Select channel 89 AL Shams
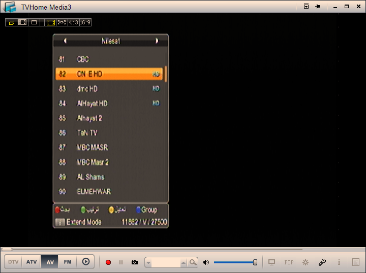The height and width of the screenshot is (273, 366). (x=109, y=177)
